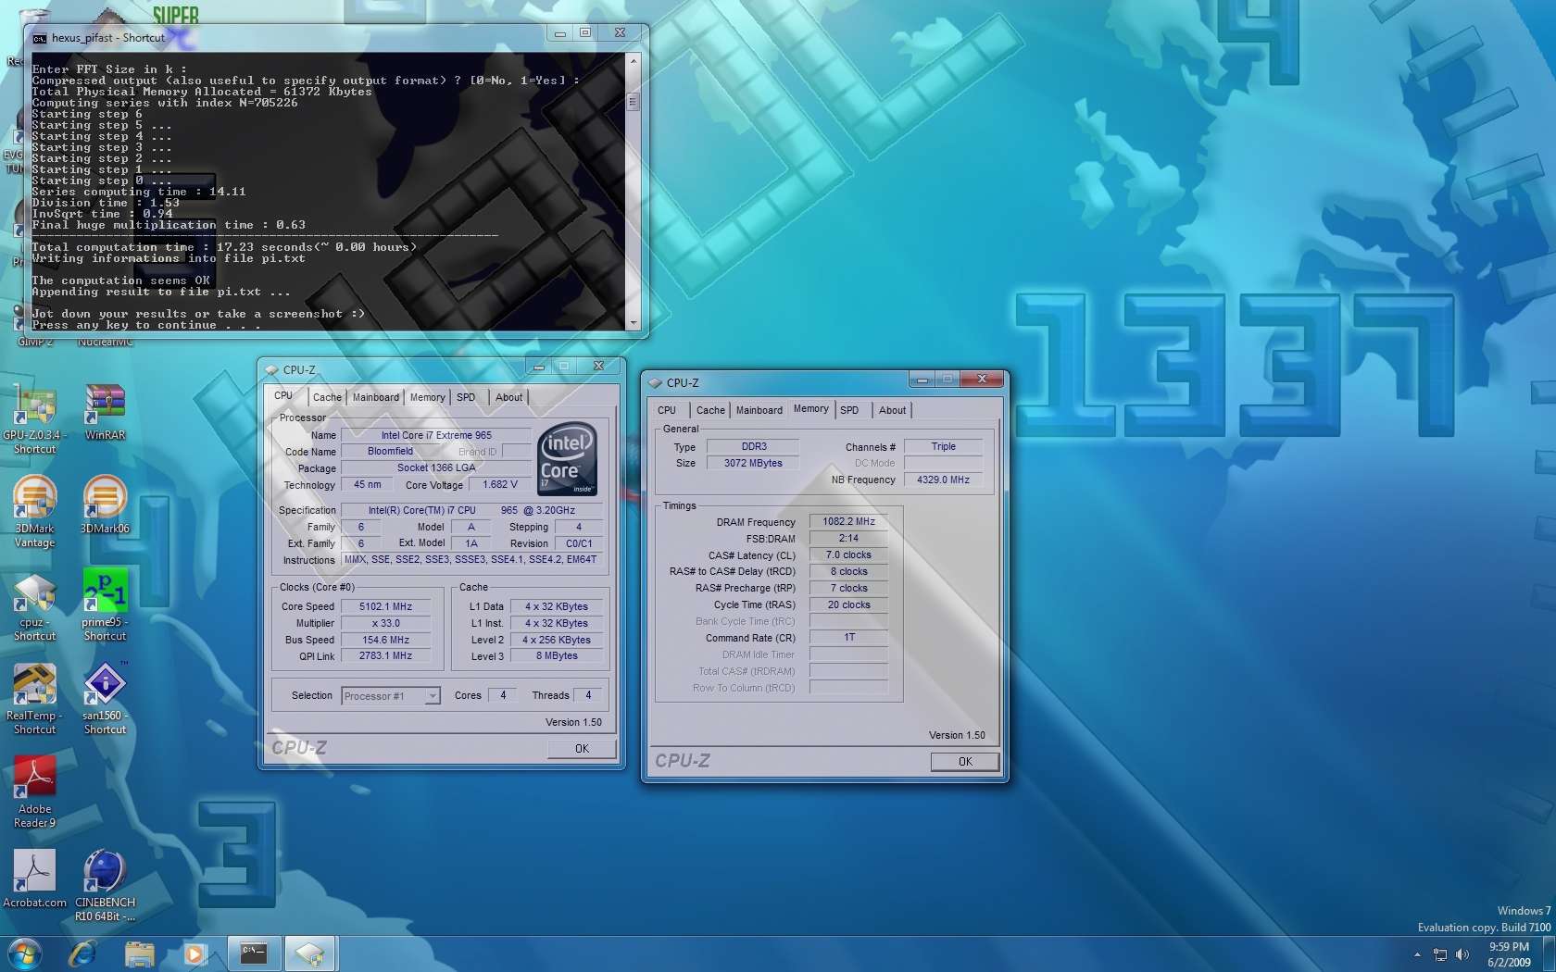
Task: Click the memory Size value 3072 MBytes
Action: [x=753, y=464]
